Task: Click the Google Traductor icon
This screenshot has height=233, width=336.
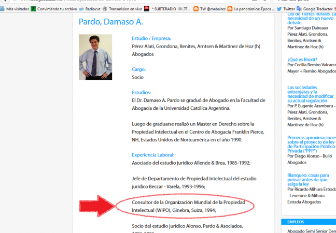Action: tap(299, 9)
